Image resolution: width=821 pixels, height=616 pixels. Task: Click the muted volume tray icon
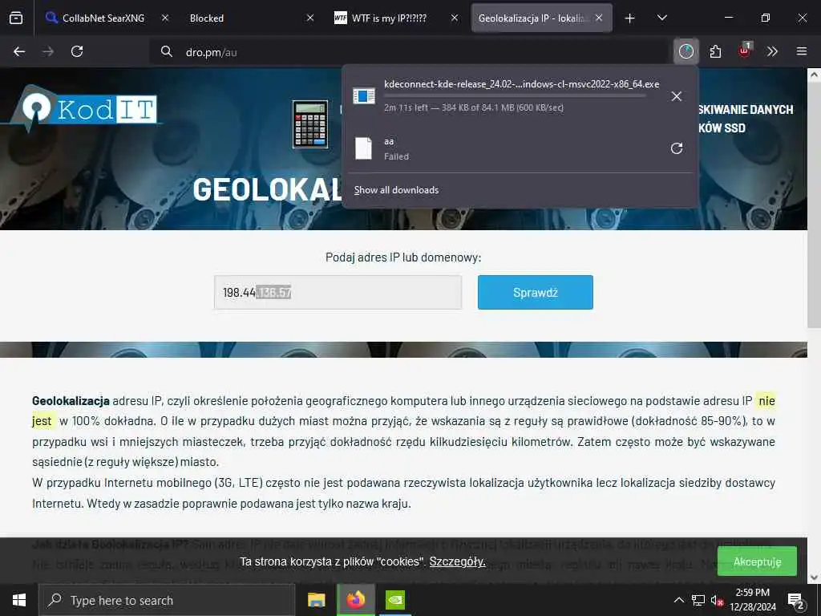click(x=717, y=600)
